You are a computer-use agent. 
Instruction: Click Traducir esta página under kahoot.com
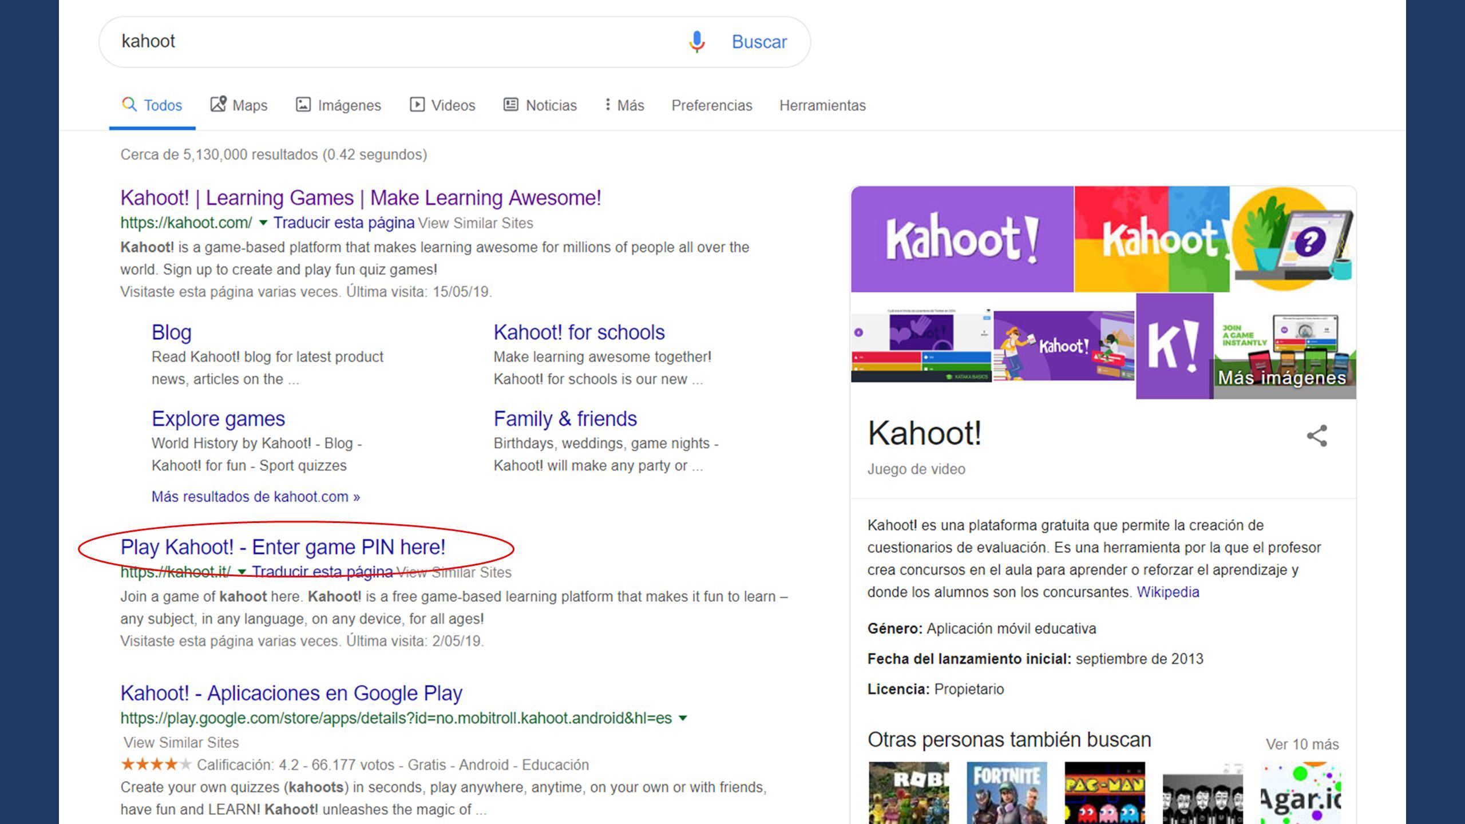(343, 223)
